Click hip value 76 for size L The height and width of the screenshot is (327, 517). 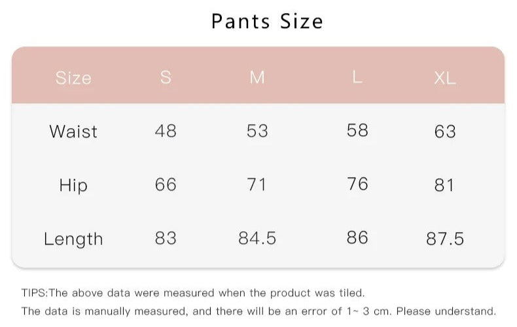pos(357,184)
